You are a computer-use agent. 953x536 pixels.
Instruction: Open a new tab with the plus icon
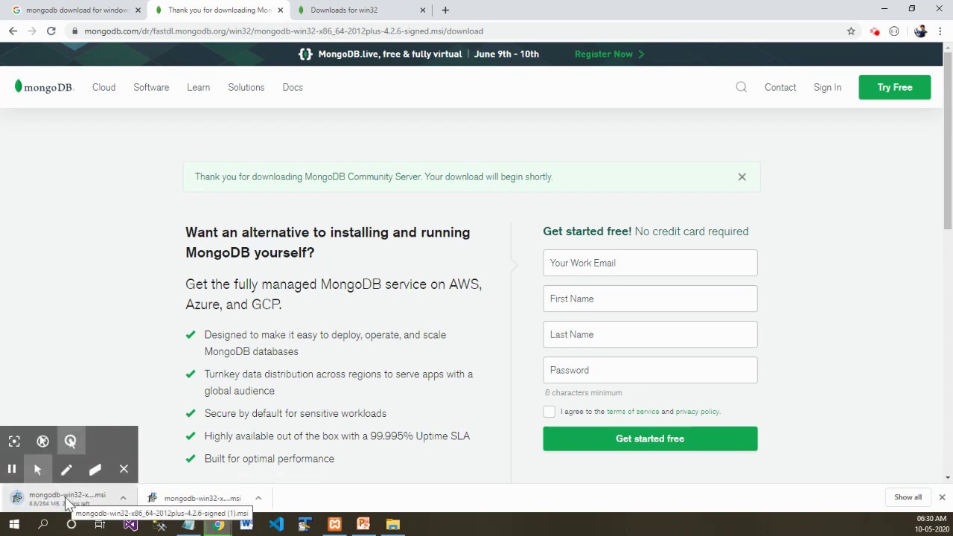click(x=445, y=10)
